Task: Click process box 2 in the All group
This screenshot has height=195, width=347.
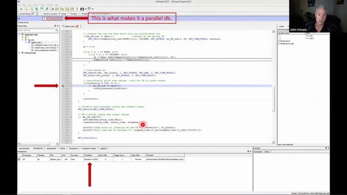Action: (55, 18)
